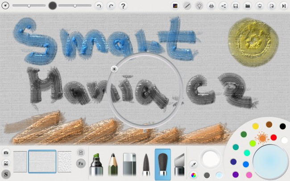Choose the small pale blue recent color
290x181 pixels.
[x=219, y=175]
